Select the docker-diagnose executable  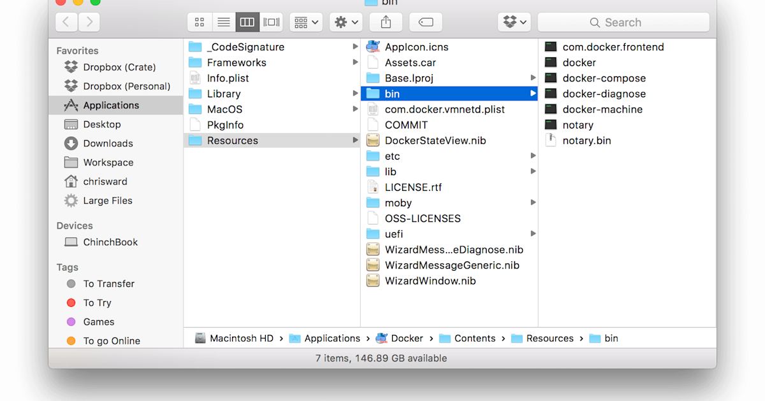tap(627, 94)
